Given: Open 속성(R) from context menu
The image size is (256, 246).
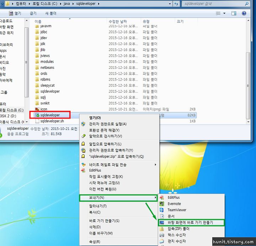Looking at the screenshot, I should coord(95,242).
